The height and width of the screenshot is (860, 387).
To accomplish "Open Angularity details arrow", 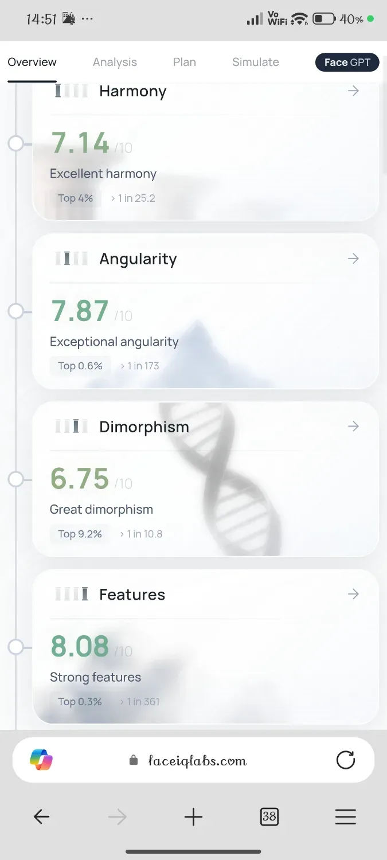I will (x=353, y=259).
